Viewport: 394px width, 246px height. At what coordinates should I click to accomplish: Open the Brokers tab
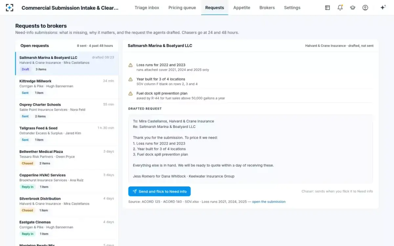(267, 8)
